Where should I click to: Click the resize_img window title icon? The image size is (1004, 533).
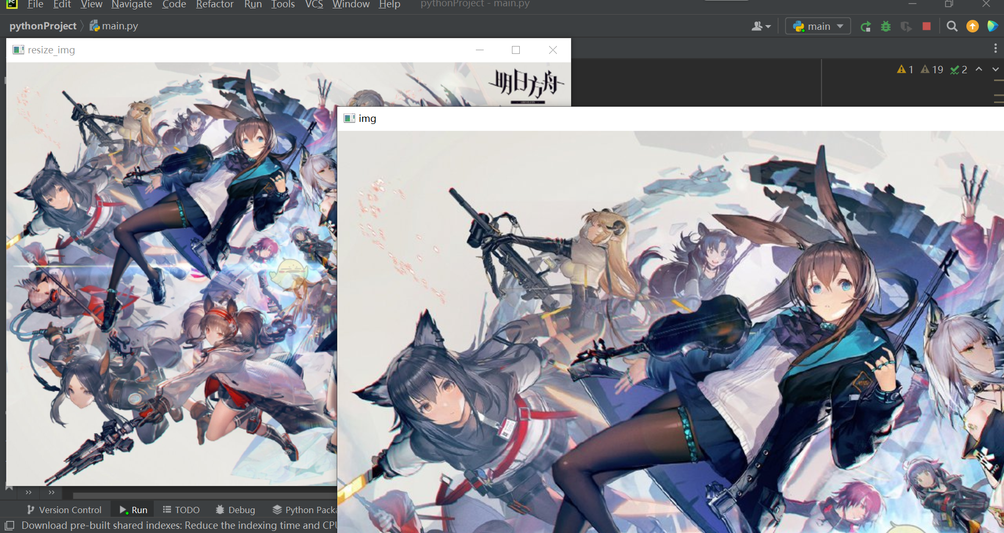coord(18,50)
